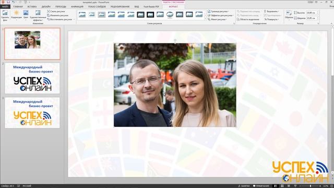Toggle the Notes (Заметки) button in status bar

pyautogui.click(x=244, y=186)
